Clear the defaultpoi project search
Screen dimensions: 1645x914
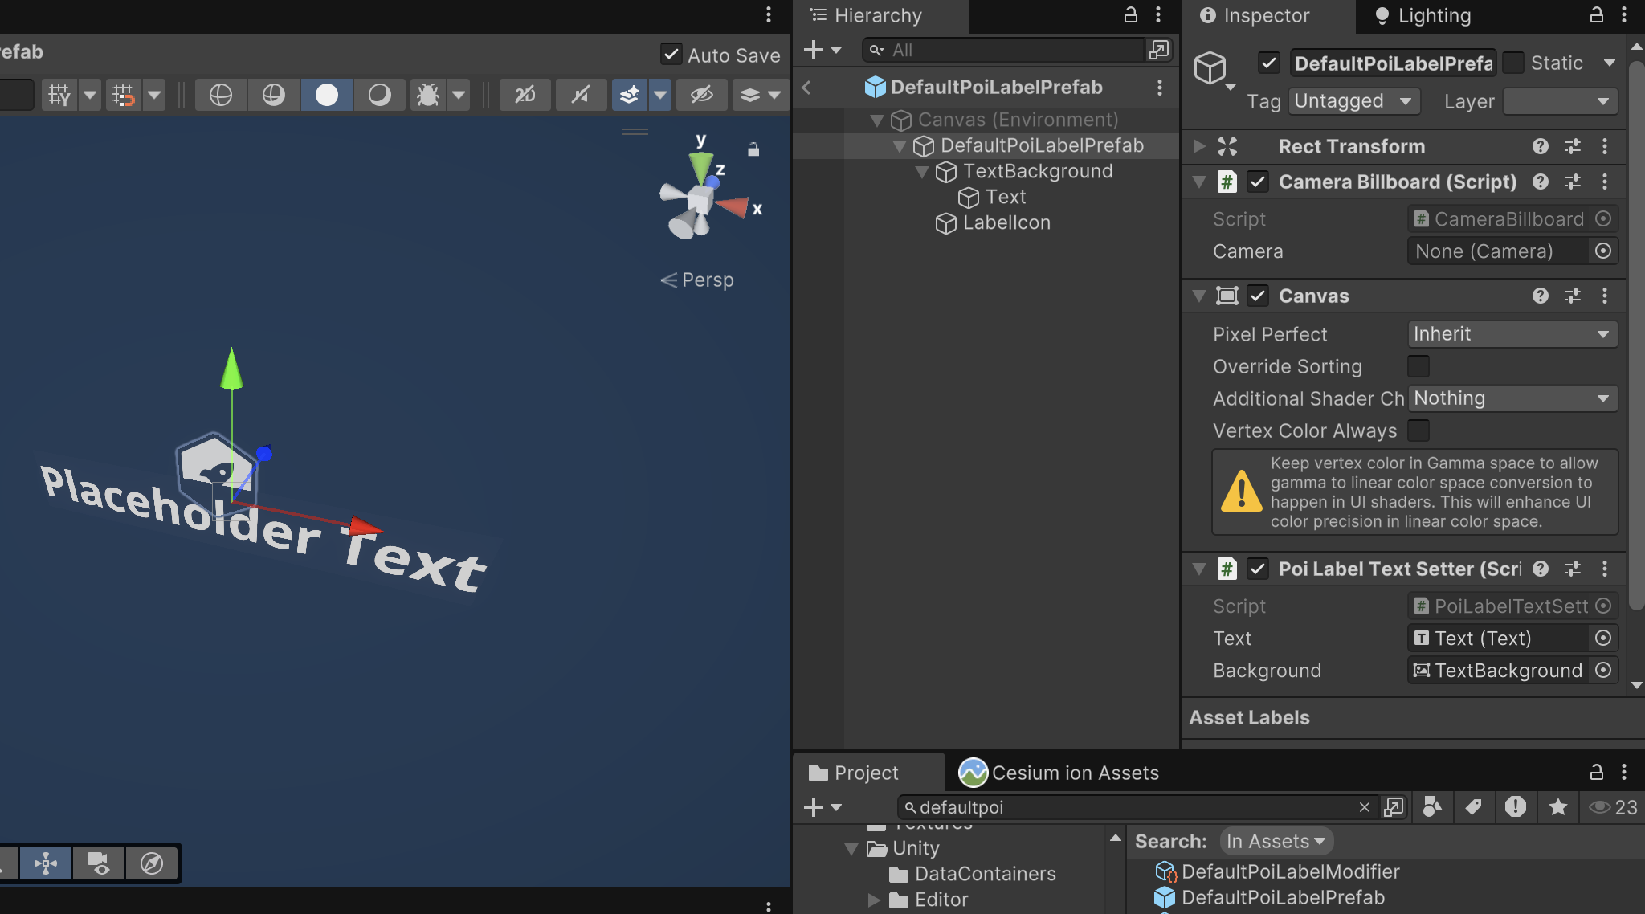tap(1364, 807)
